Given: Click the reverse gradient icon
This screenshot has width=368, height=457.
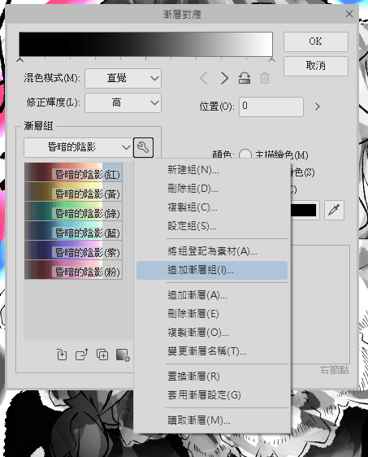Looking at the screenshot, I should [x=245, y=78].
